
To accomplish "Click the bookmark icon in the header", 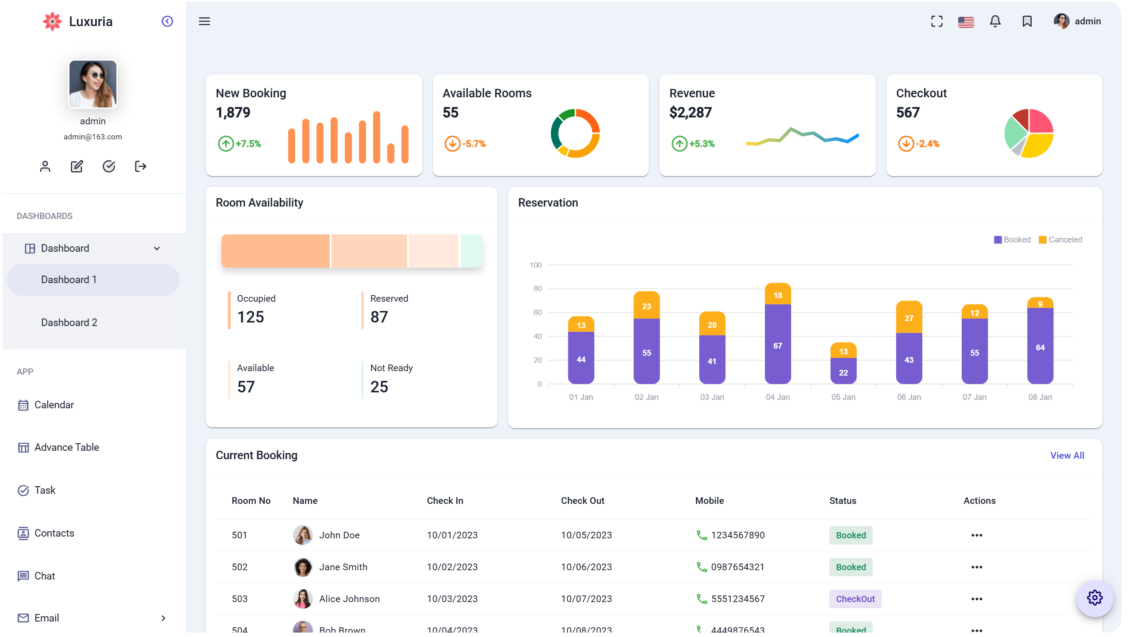I will click(x=1027, y=21).
